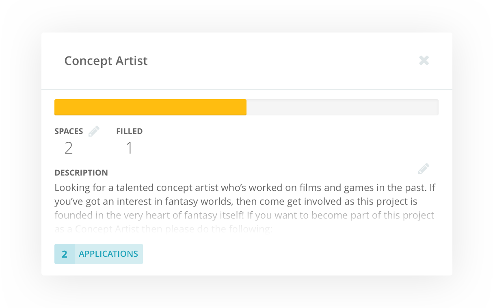Click the line mentioning interest in fantasy worlds
Image resolution: width=493 pixels, height=308 pixels.
pyautogui.click(x=236, y=202)
